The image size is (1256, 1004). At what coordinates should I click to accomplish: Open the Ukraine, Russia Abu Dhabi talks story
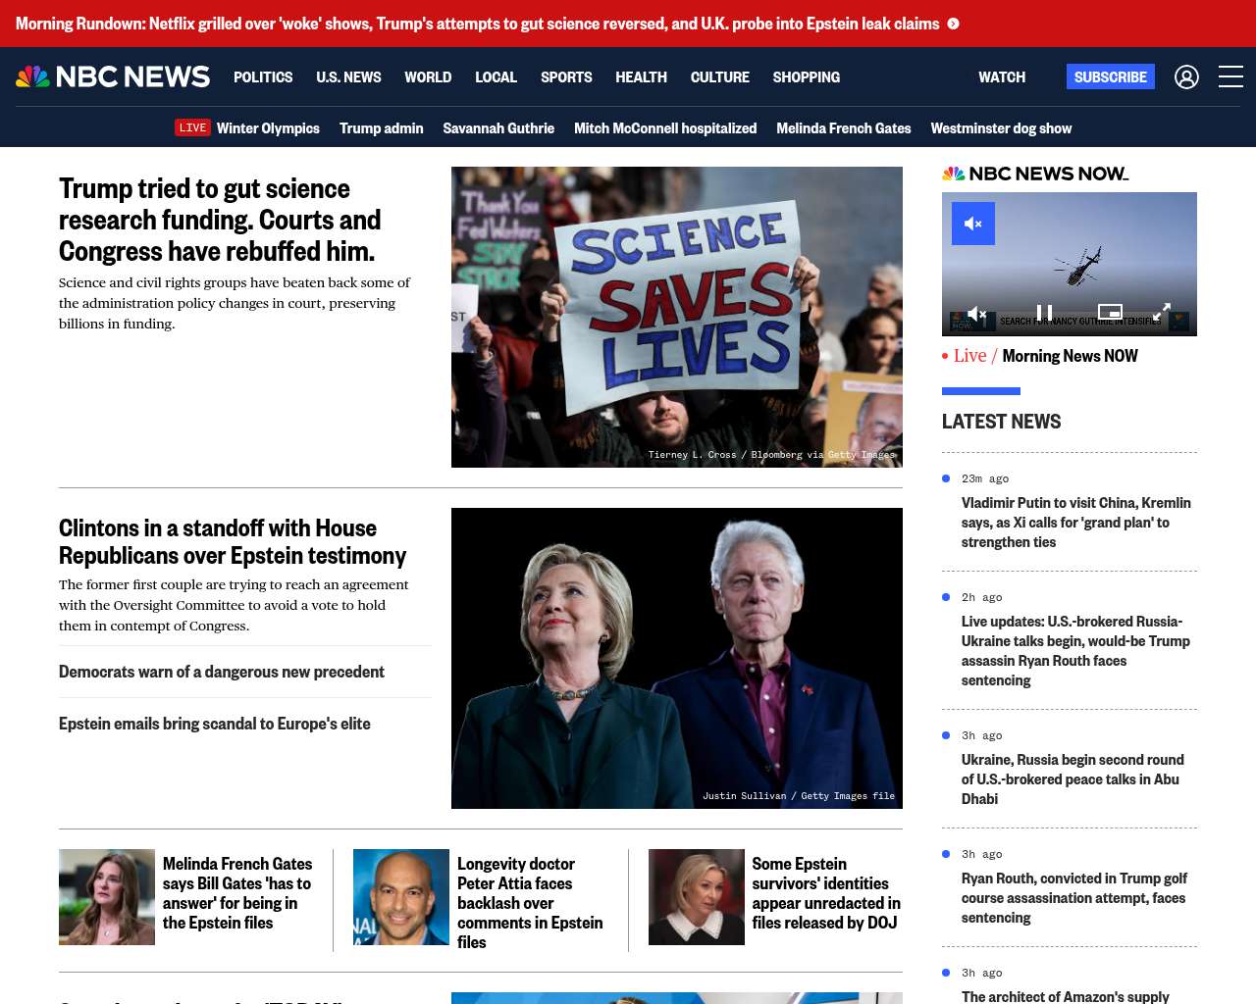click(x=1073, y=779)
